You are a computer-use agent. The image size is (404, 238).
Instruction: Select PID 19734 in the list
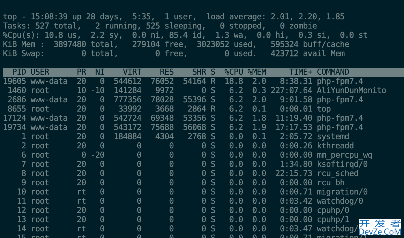coord(14,127)
